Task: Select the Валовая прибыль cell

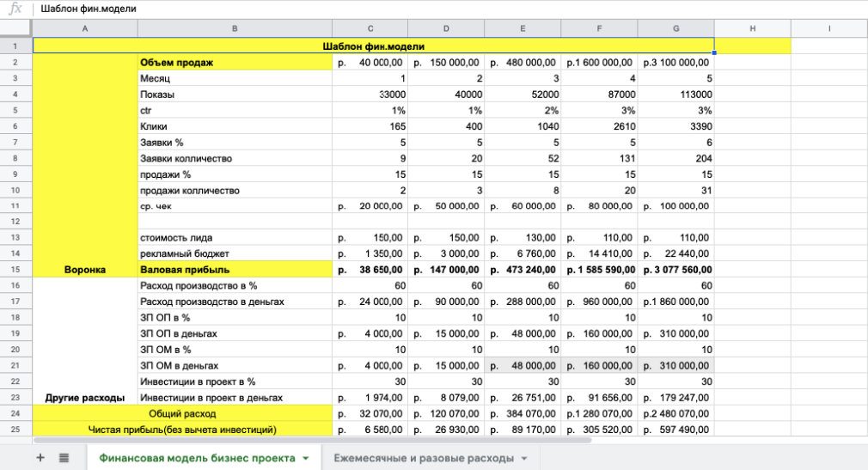Action: point(235,270)
